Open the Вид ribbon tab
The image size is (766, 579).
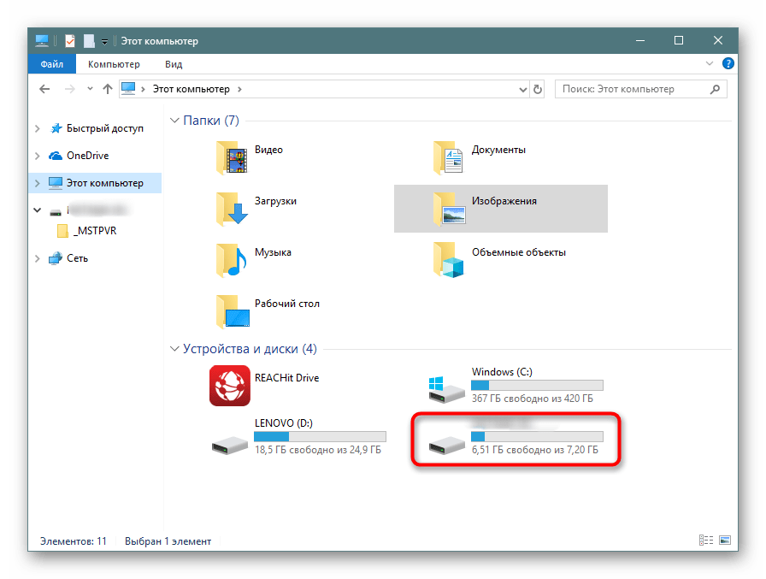(174, 64)
